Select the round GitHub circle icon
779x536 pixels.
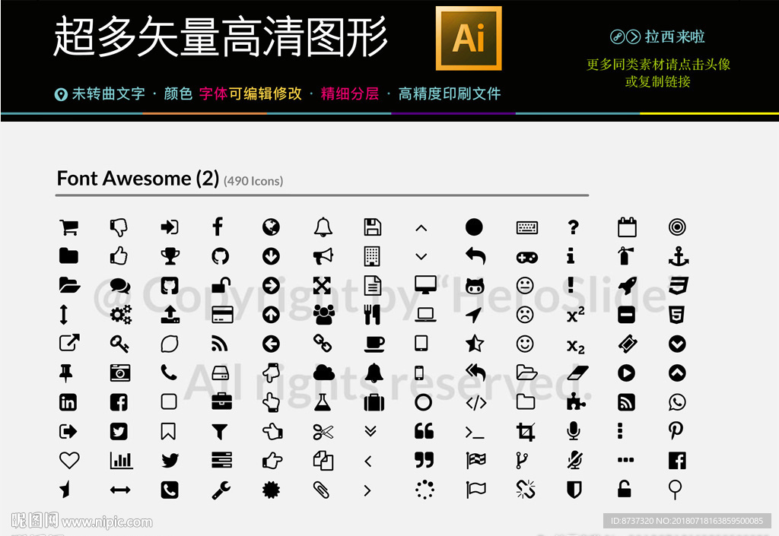(220, 256)
